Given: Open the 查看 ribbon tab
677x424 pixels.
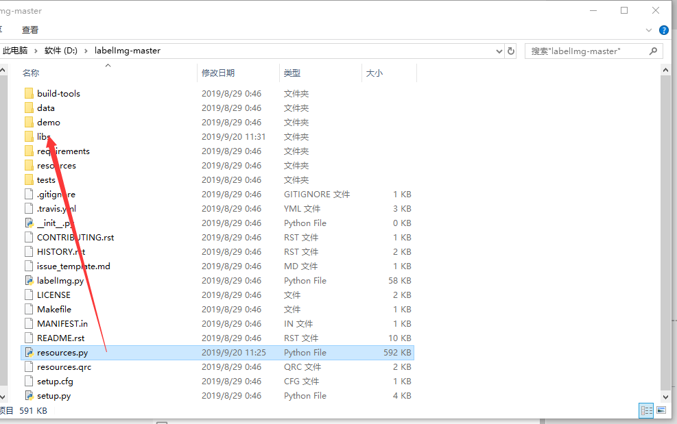Looking at the screenshot, I should (x=29, y=29).
